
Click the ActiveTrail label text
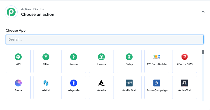(185, 90)
